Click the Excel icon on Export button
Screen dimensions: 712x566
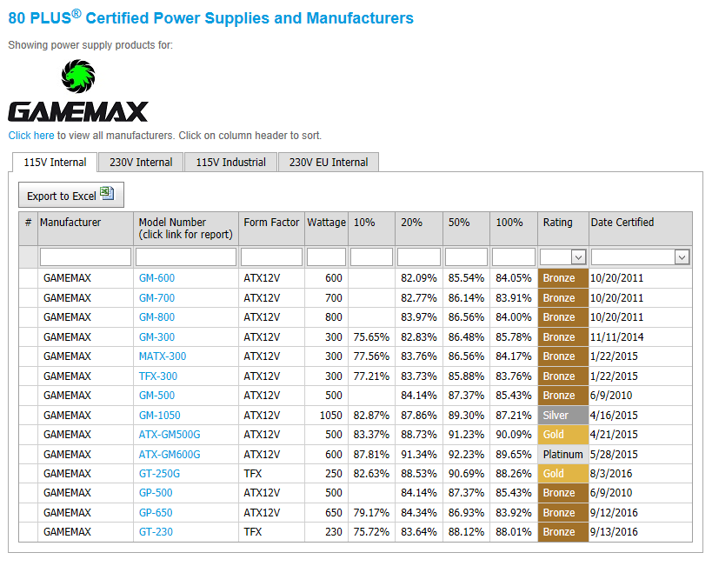pos(107,194)
